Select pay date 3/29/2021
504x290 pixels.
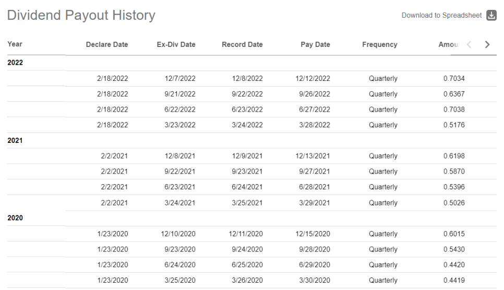coord(315,203)
